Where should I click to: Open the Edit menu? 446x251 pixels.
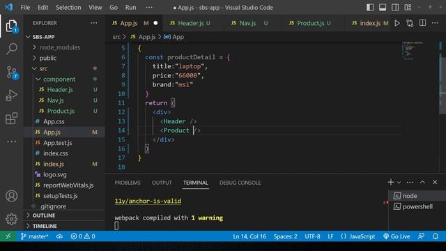coord(43,8)
